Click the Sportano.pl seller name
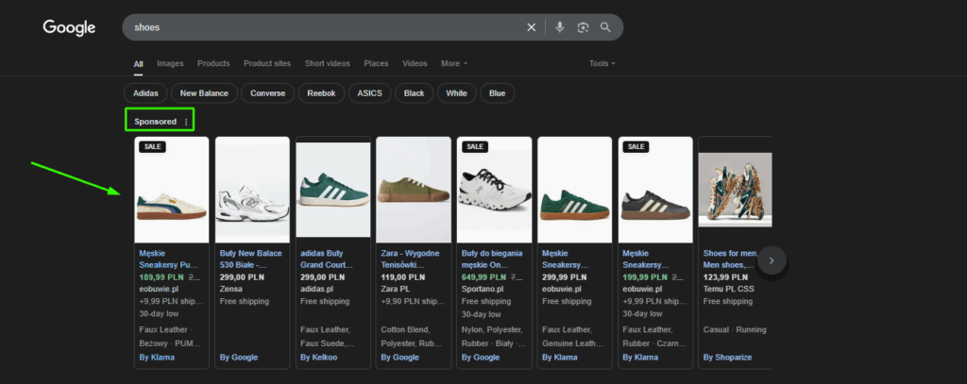967x384 pixels. point(483,289)
